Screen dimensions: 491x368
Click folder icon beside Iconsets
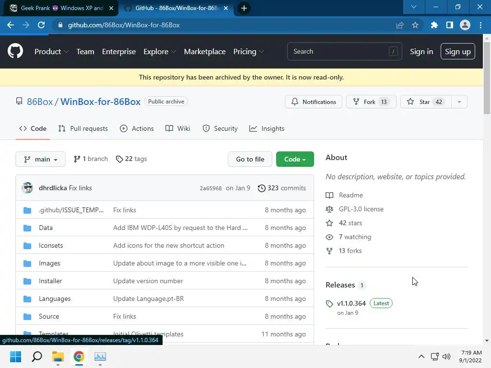(27, 246)
